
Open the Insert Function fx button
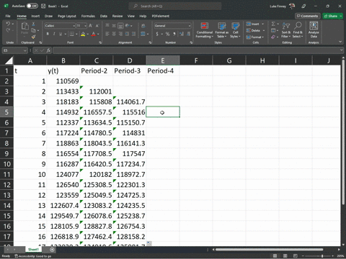pyautogui.click(x=48, y=50)
